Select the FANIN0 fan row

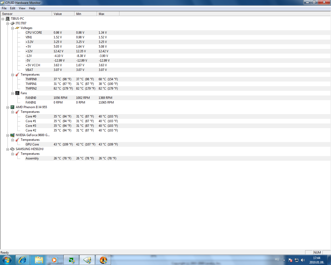(x=178, y=98)
